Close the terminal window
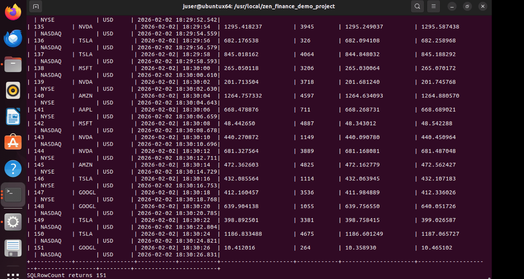Image resolution: width=524 pixels, height=279 pixels. (483, 7)
